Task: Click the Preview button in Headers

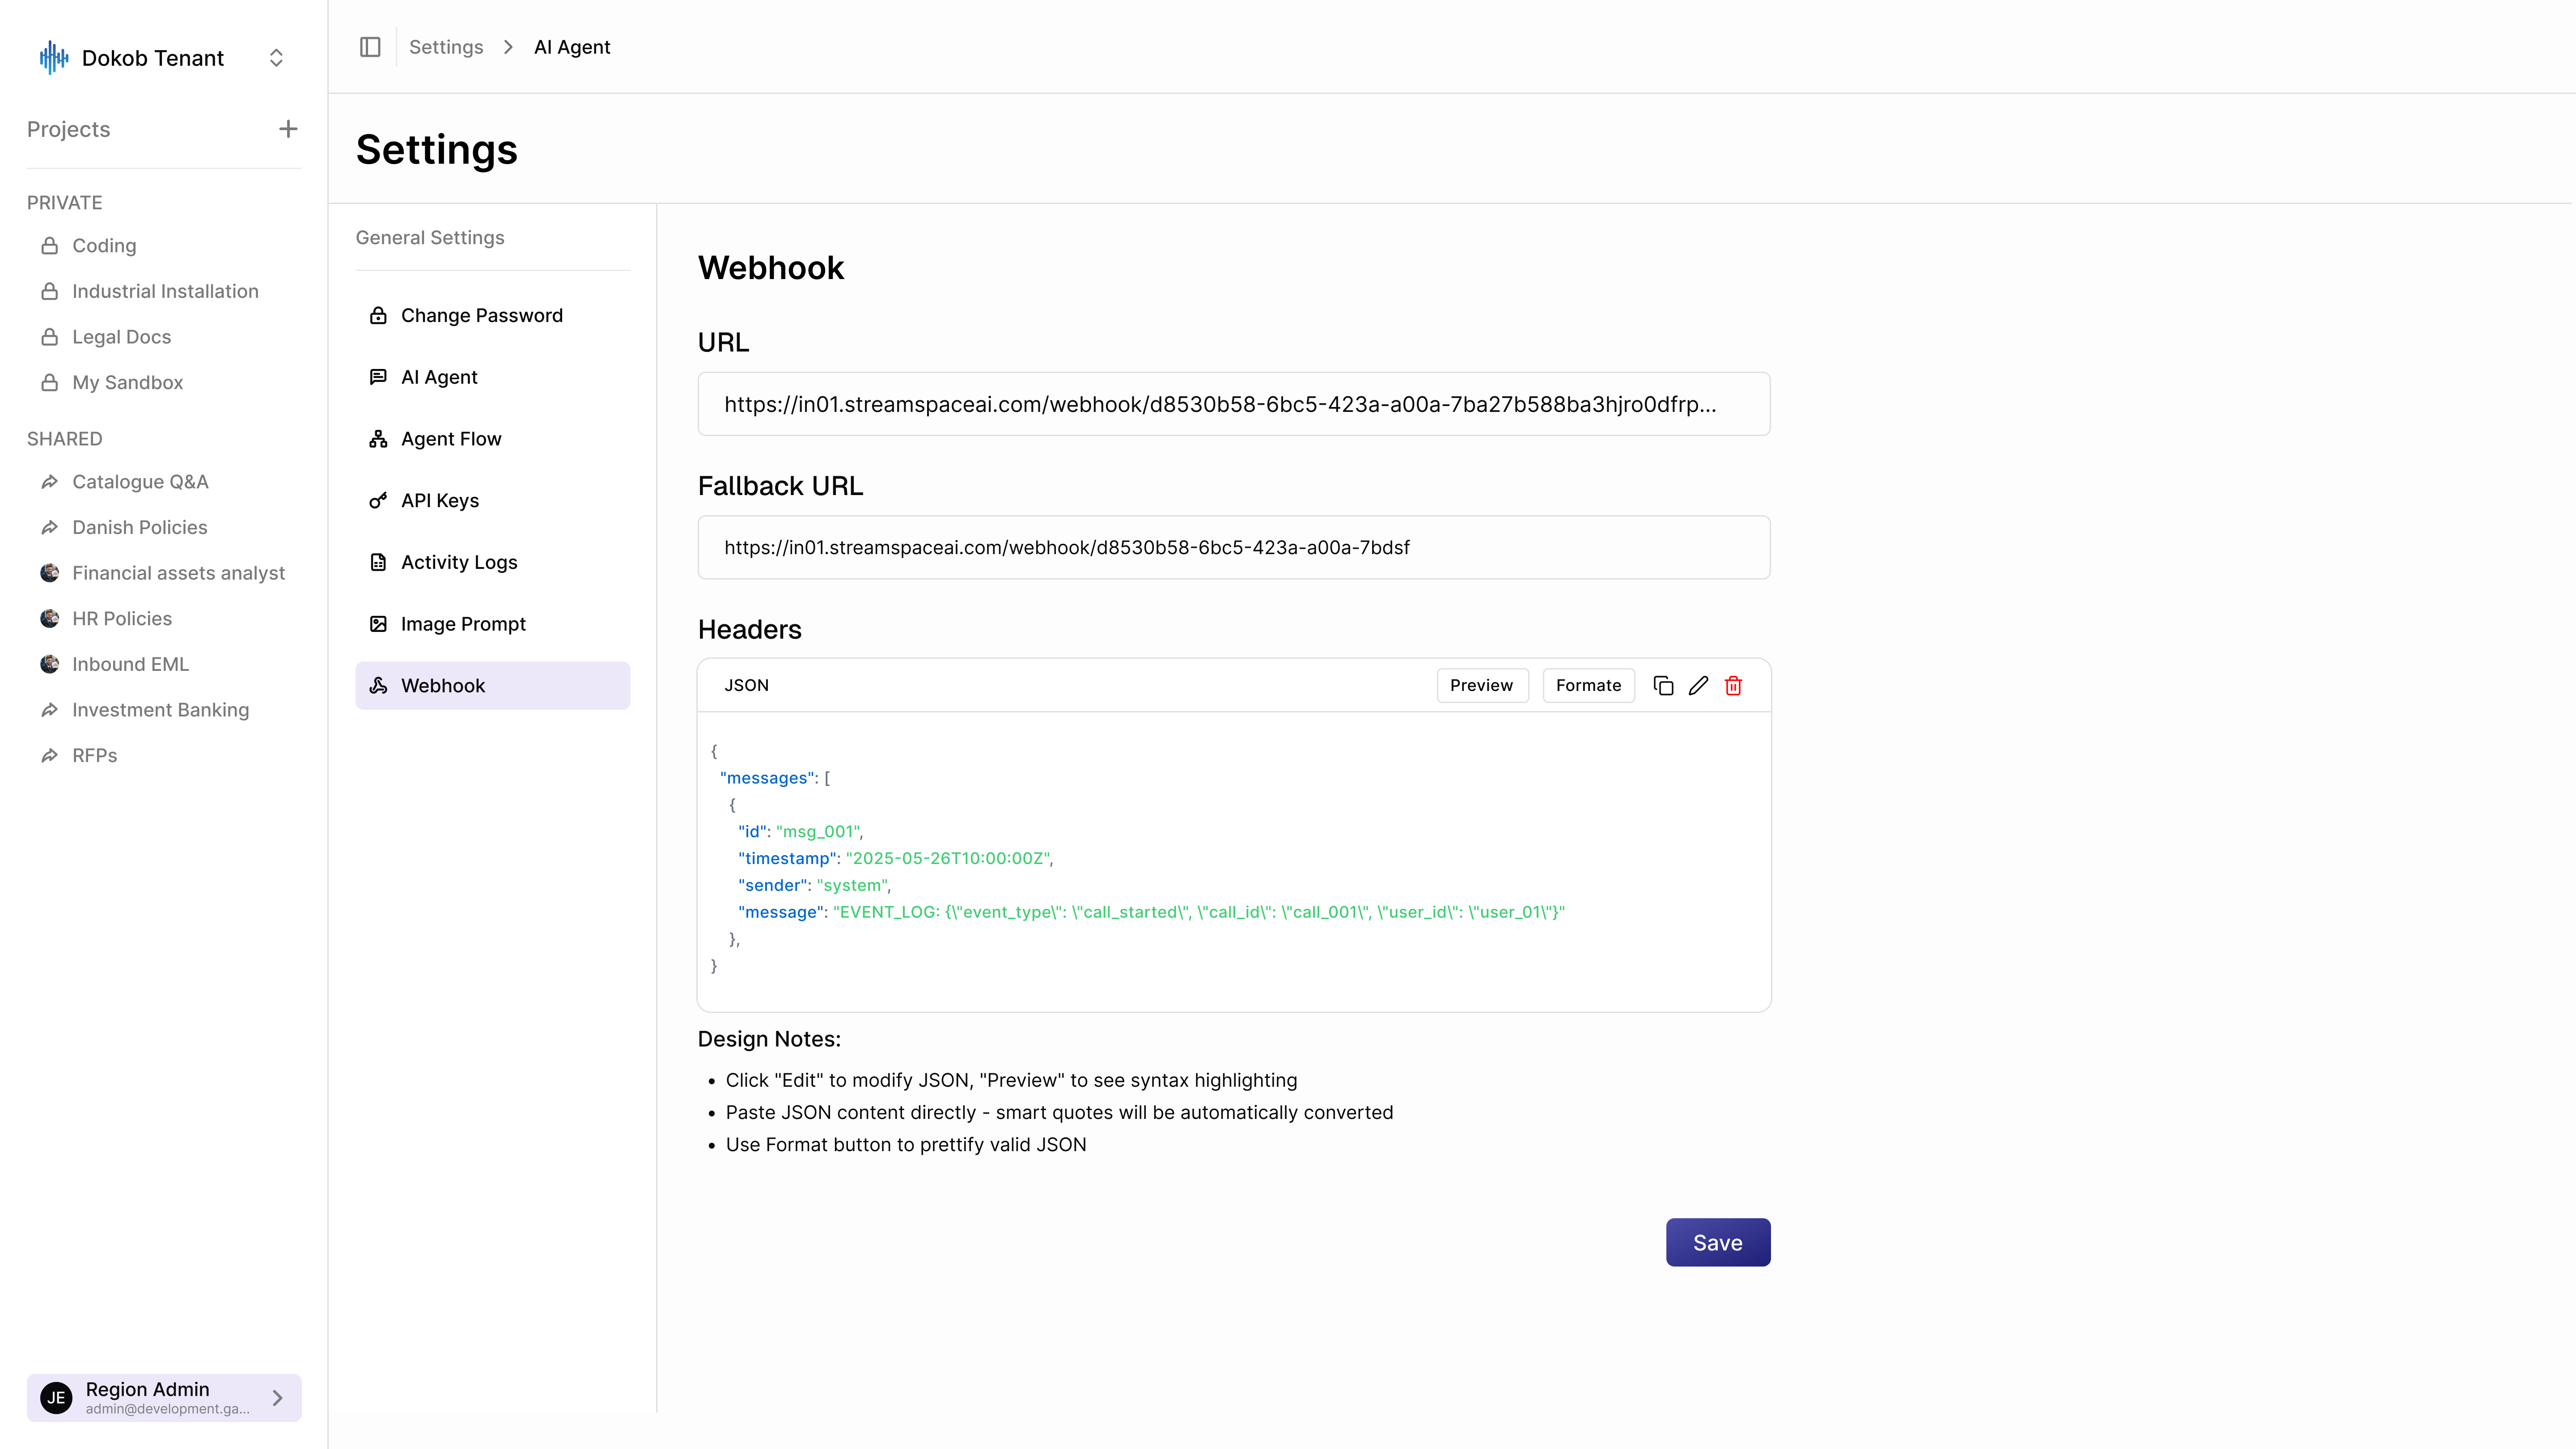Action: click(x=1482, y=685)
